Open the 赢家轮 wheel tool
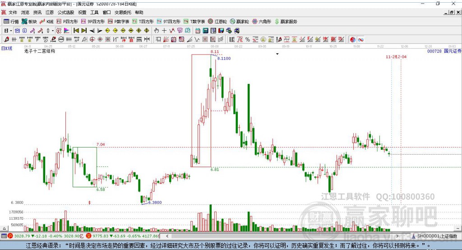 240,22
